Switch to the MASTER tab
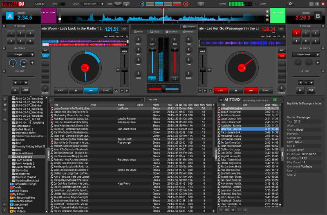Viewport: 327px width, 215px height. [x=188, y=32]
